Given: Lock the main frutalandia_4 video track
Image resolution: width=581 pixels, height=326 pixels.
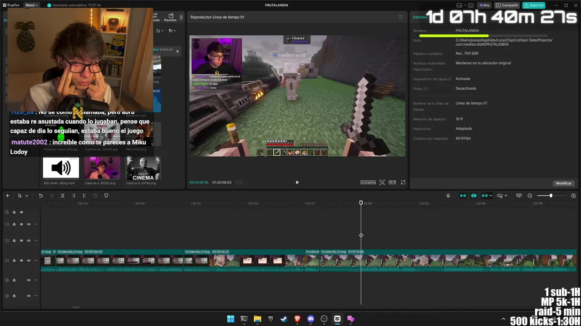Looking at the screenshot, I should click(x=14, y=260).
